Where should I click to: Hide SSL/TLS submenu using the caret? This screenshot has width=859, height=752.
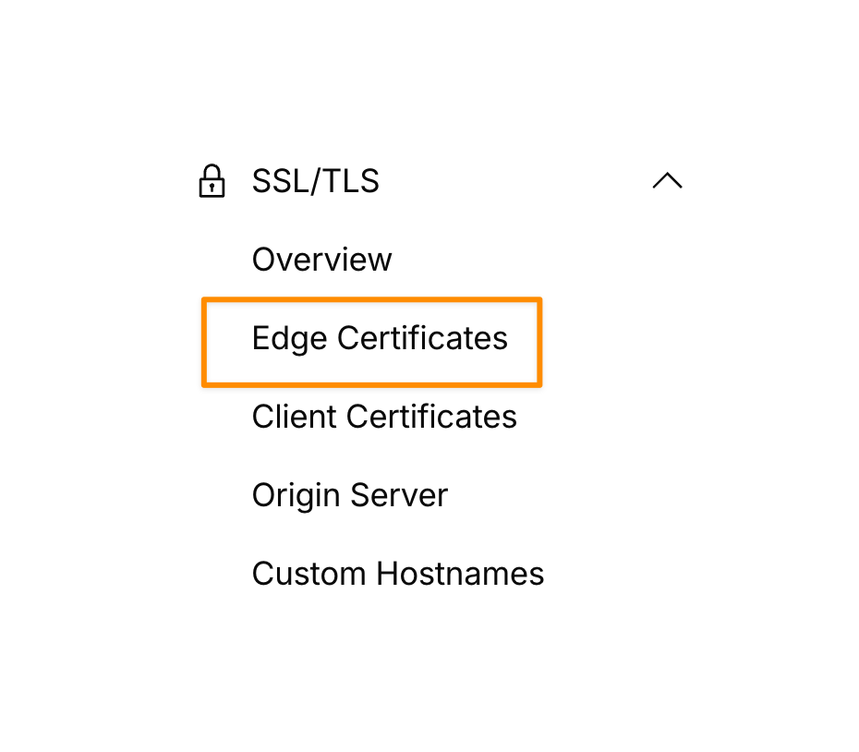(x=667, y=181)
